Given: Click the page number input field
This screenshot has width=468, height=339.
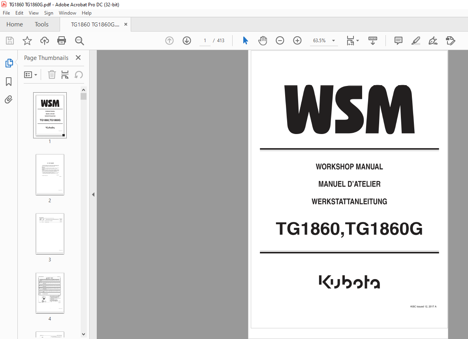Looking at the screenshot, I should click(x=205, y=41).
